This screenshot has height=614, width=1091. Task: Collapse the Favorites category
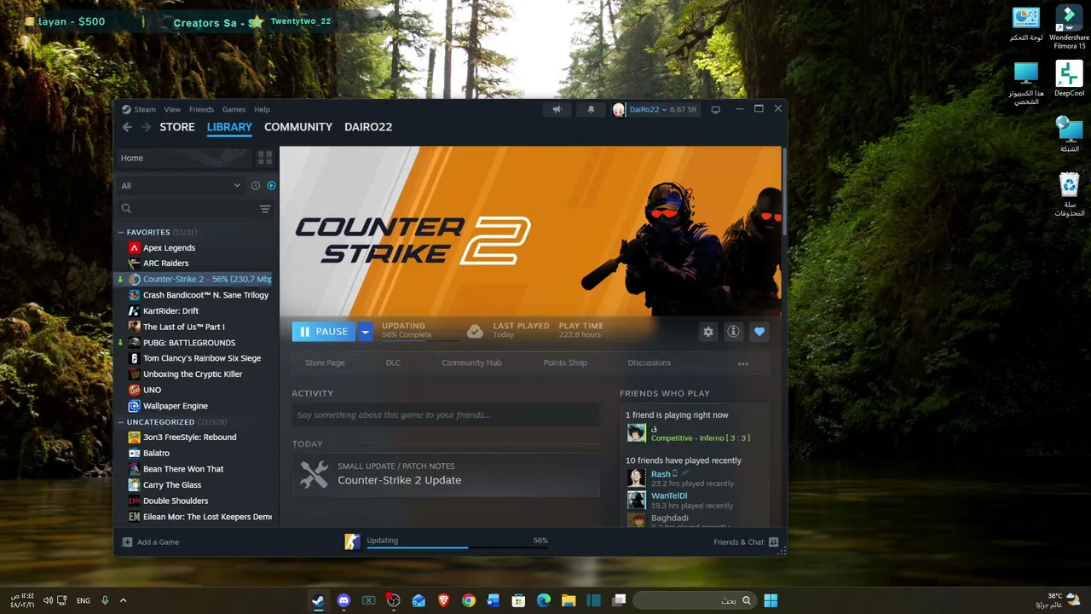pos(120,232)
